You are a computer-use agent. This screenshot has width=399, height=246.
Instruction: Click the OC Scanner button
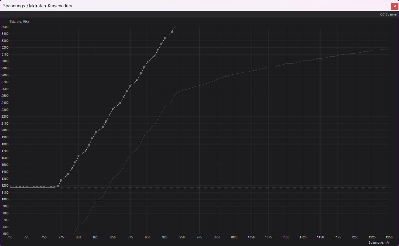coord(389,14)
